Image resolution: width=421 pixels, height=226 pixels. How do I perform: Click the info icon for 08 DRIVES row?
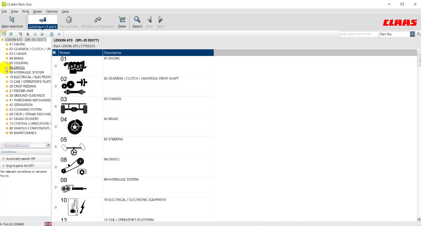[56, 167]
